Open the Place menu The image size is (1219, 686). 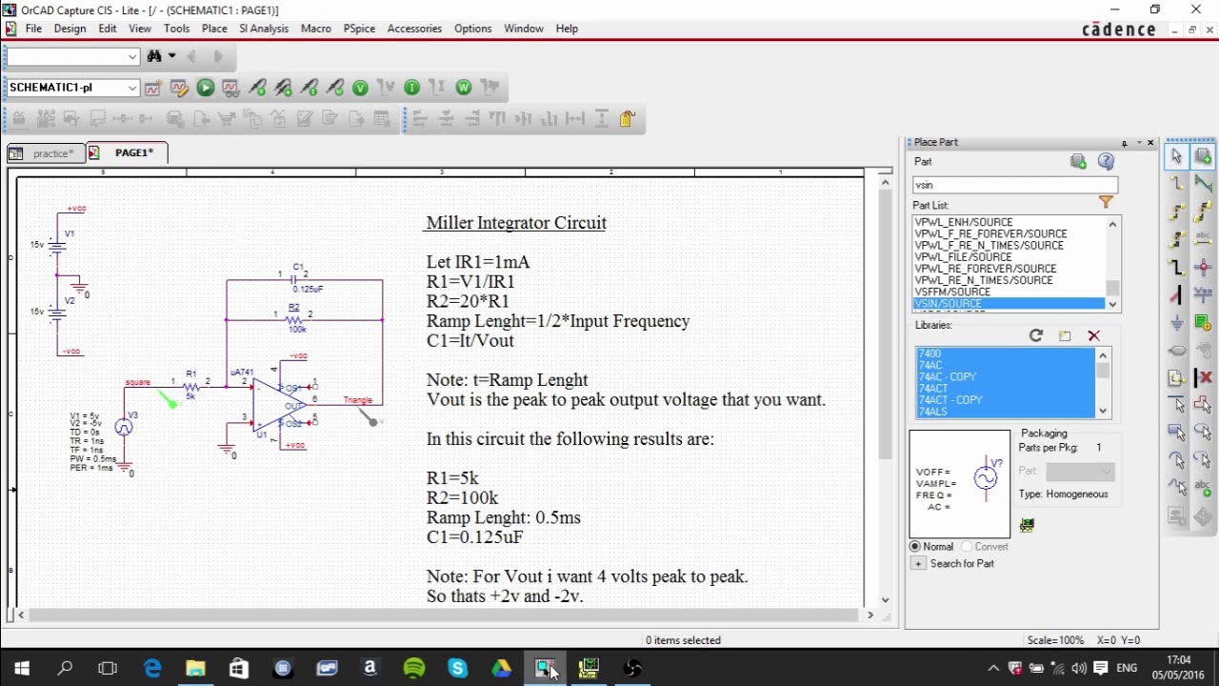click(x=214, y=29)
